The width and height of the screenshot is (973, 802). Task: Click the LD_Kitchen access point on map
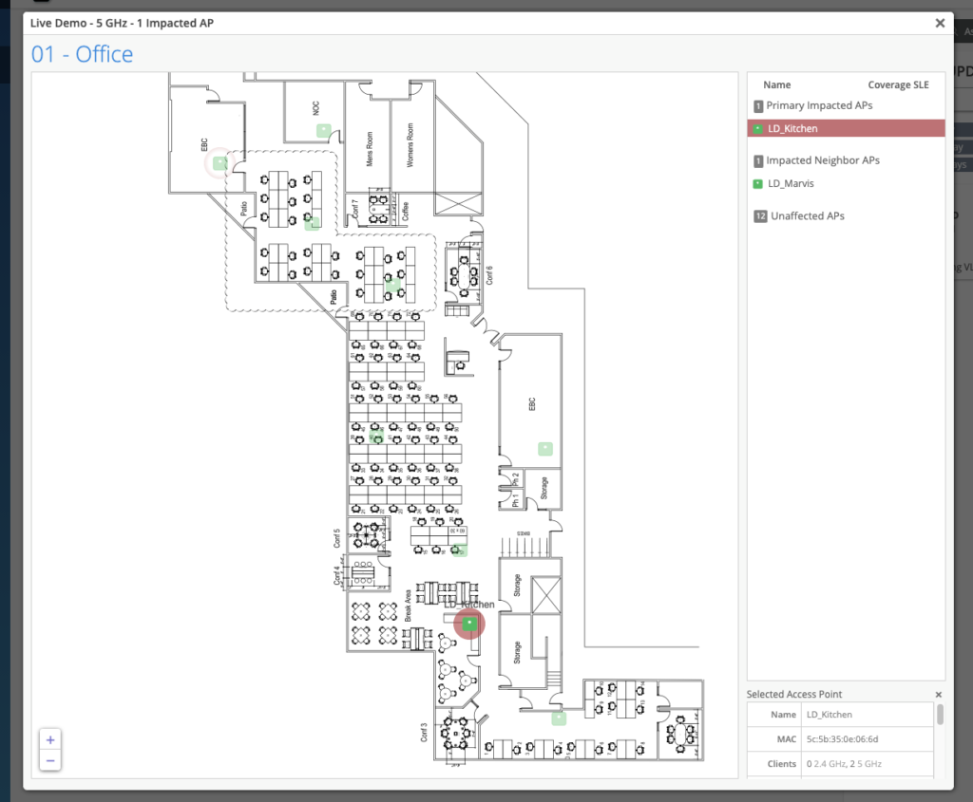[x=468, y=623]
